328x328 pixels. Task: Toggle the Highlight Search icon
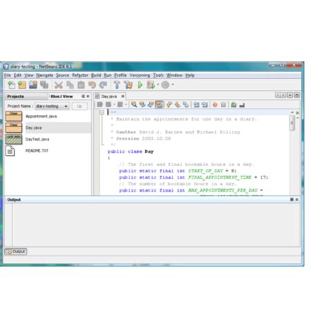[159, 104]
